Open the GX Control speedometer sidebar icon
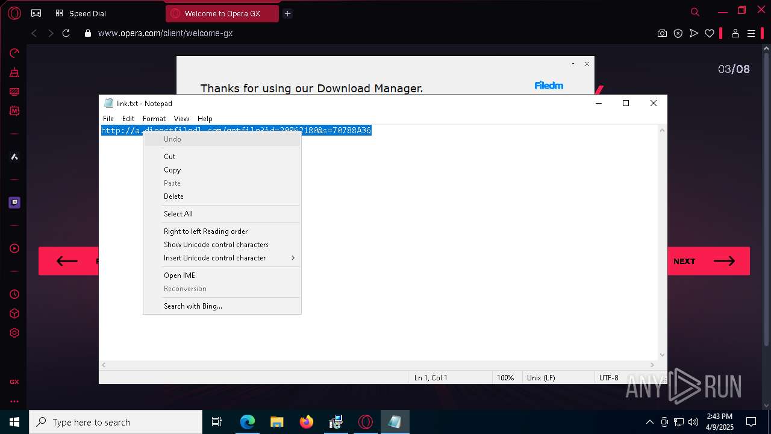Screen dimensions: 771x434 pos(14,53)
